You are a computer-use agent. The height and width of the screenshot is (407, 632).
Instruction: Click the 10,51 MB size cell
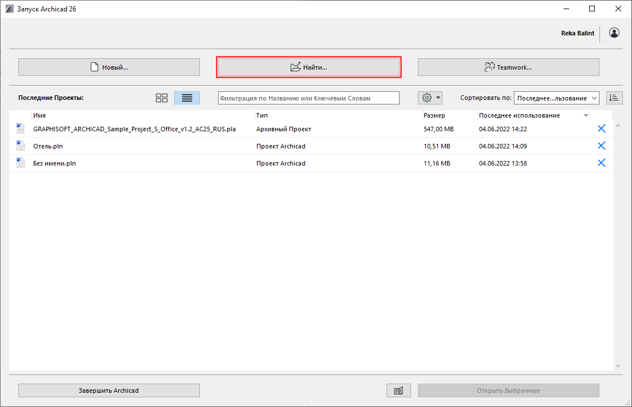437,146
